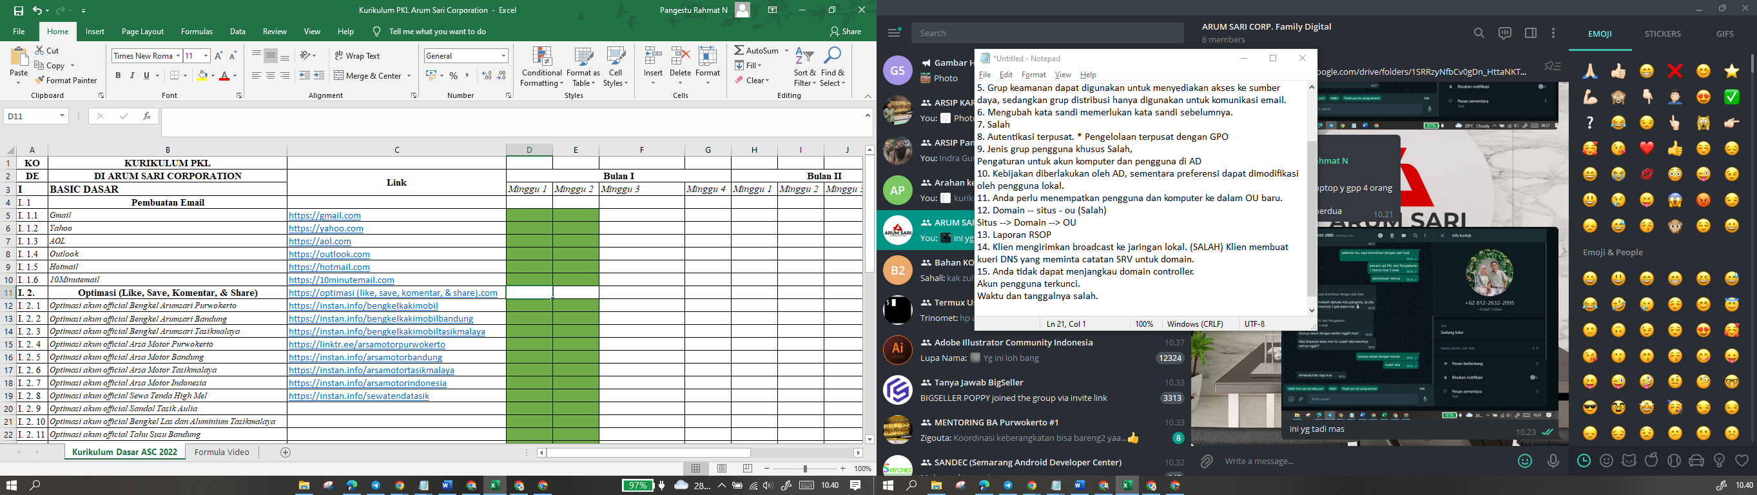Click Telegram's Search chats field
The height and width of the screenshot is (495, 1757).
(x=1047, y=33)
